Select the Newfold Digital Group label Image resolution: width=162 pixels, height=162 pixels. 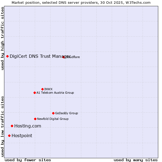click(x=53, y=119)
